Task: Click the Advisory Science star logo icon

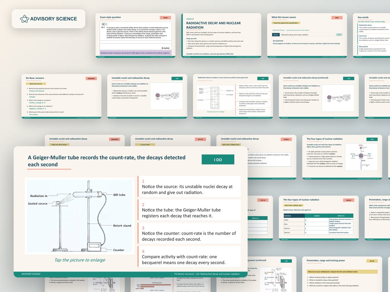Action: [24, 19]
